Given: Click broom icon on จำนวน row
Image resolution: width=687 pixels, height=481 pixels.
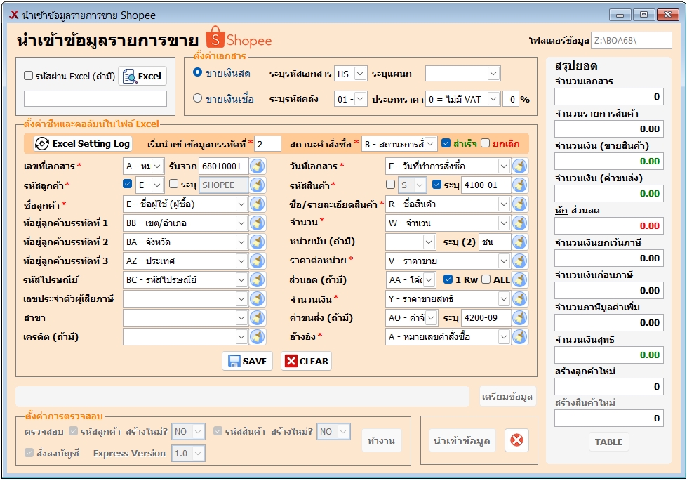Looking at the screenshot, I should tap(519, 223).
